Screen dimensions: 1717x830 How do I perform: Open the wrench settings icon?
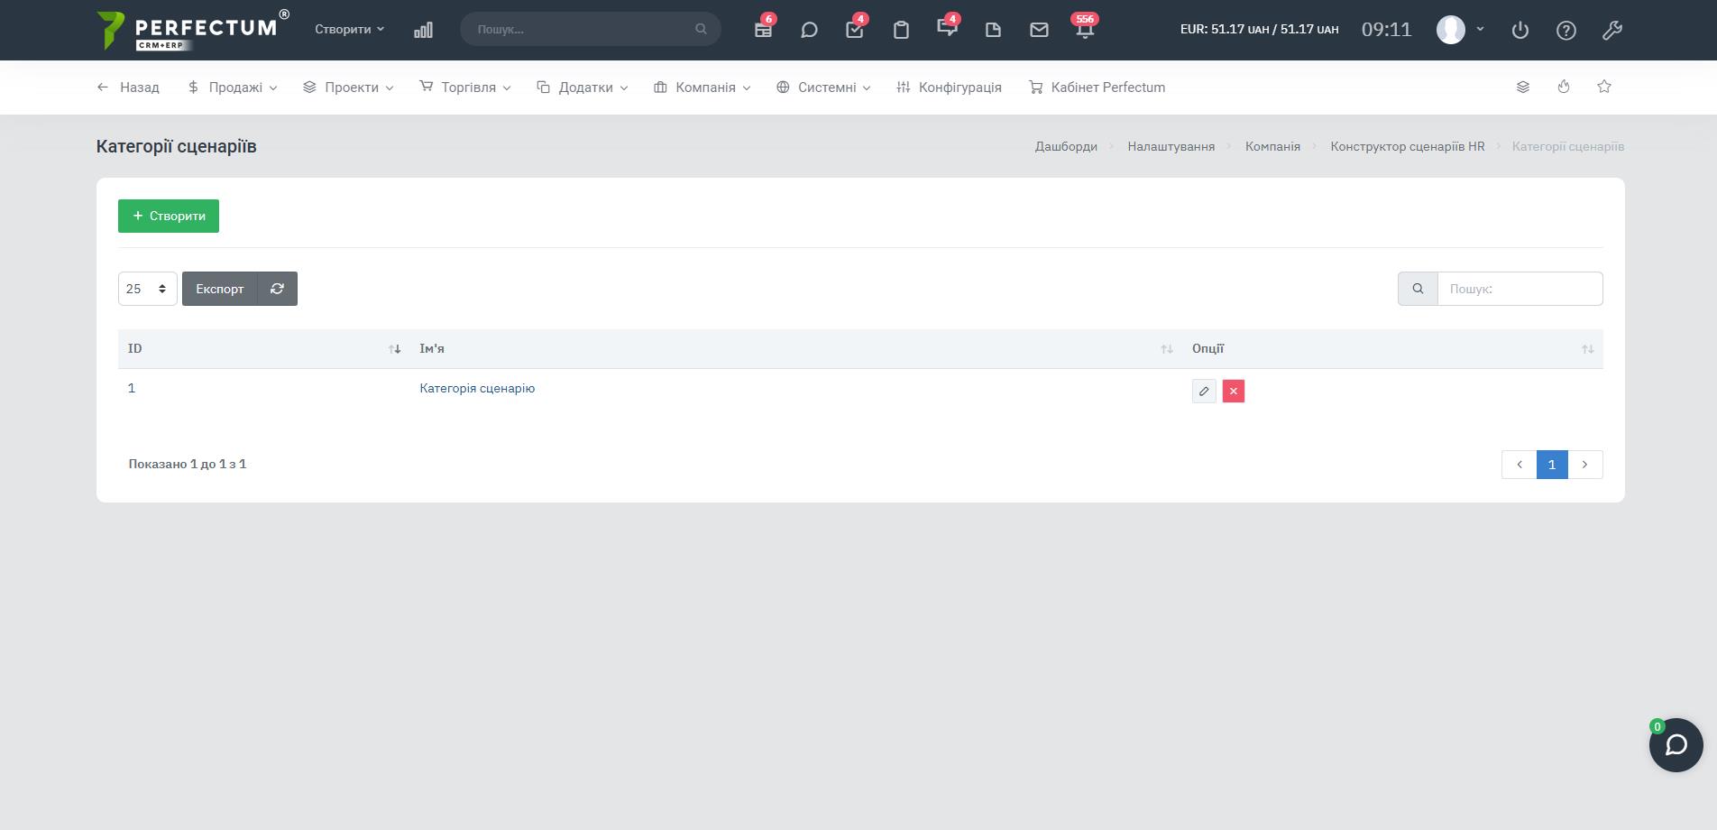click(1612, 30)
